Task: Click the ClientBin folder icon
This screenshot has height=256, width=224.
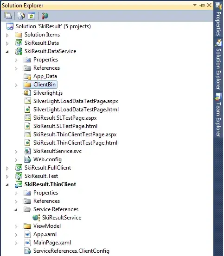Action: point(27,85)
